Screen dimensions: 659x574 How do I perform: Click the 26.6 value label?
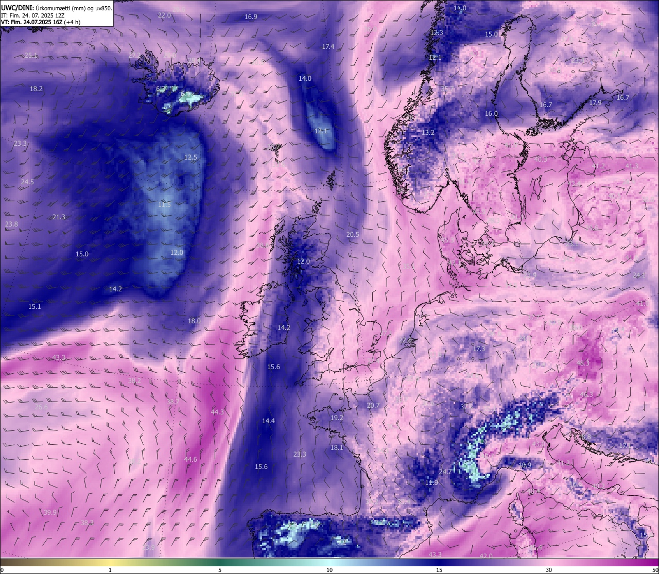pyautogui.click(x=41, y=407)
